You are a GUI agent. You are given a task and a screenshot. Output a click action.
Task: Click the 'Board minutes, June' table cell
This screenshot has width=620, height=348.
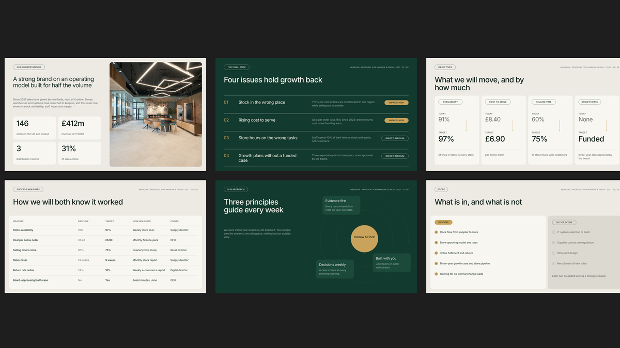pyautogui.click(x=145, y=280)
